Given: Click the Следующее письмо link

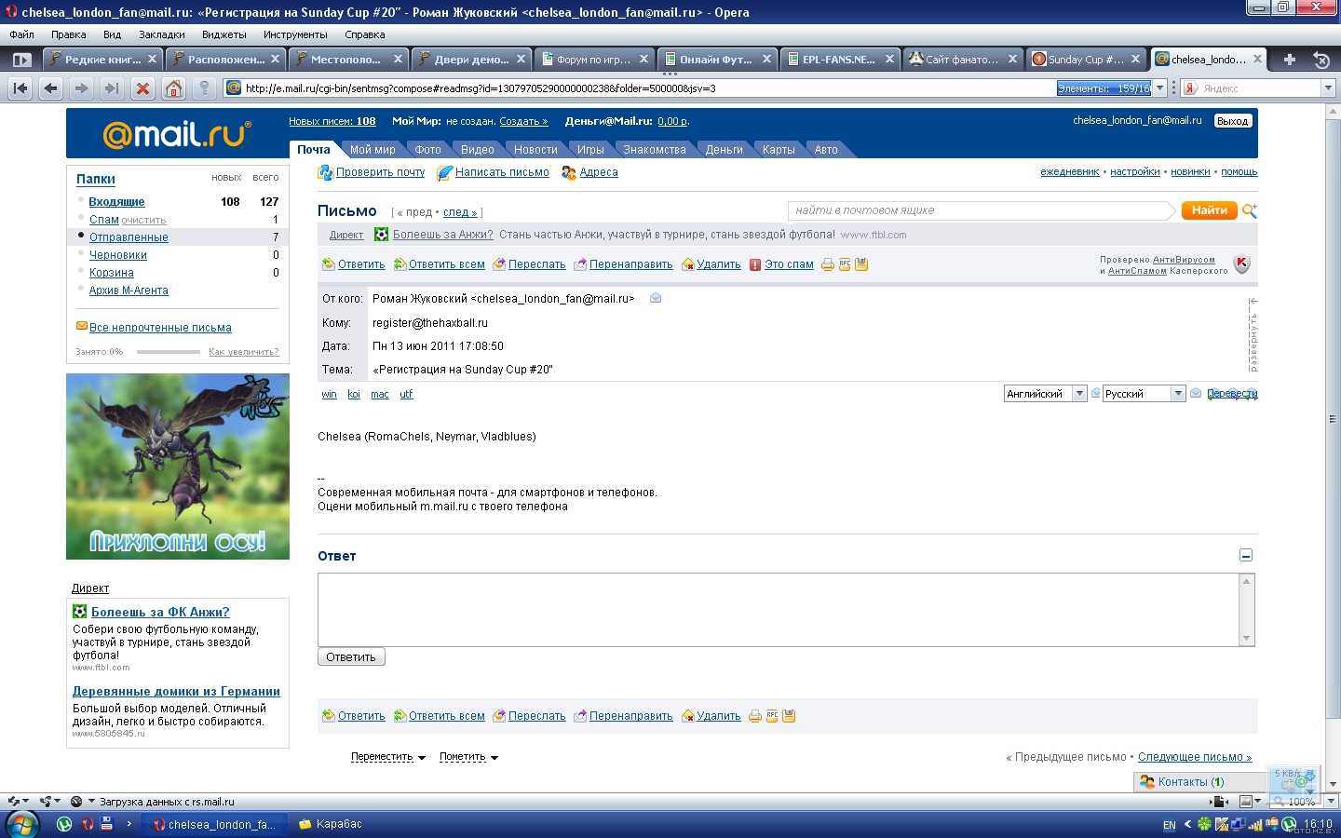Looking at the screenshot, I should [x=1195, y=757].
